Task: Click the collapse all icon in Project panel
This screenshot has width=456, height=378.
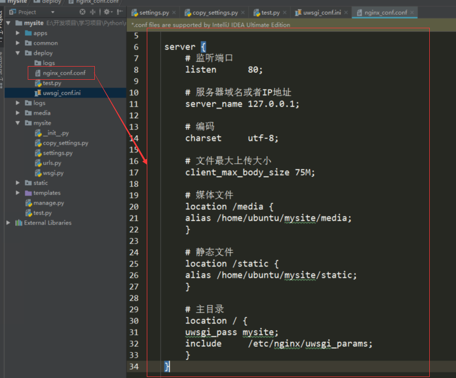Action: [x=92, y=12]
